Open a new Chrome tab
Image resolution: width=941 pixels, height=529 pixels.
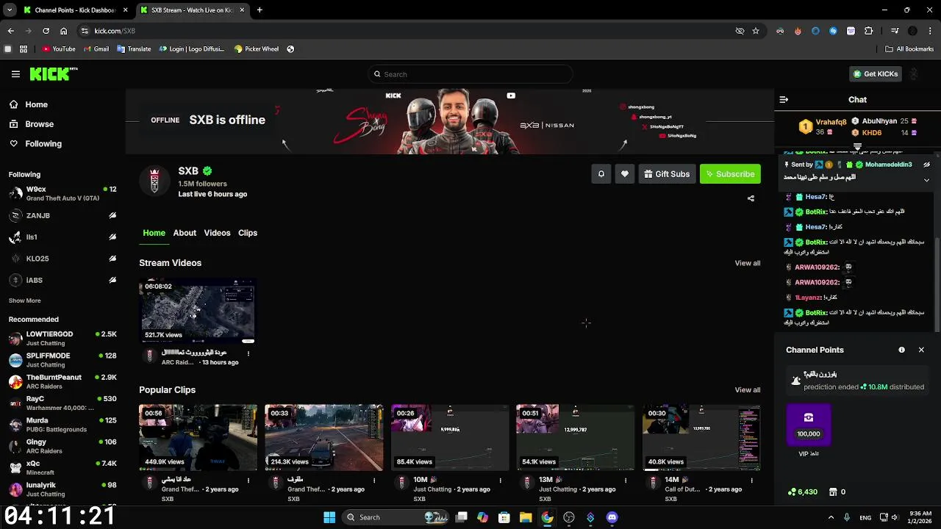pos(260,10)
